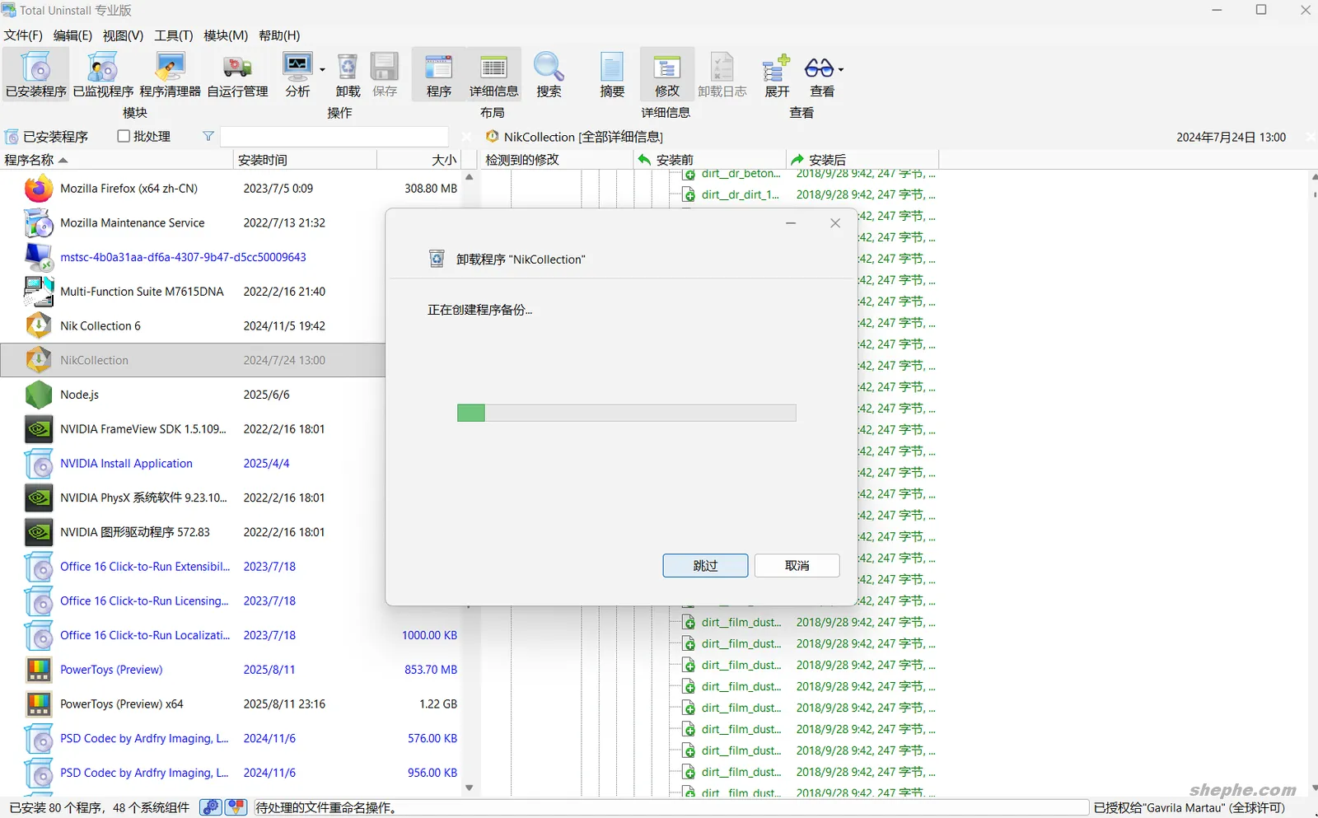Open the 程序清理器 module

coord(170,74)
